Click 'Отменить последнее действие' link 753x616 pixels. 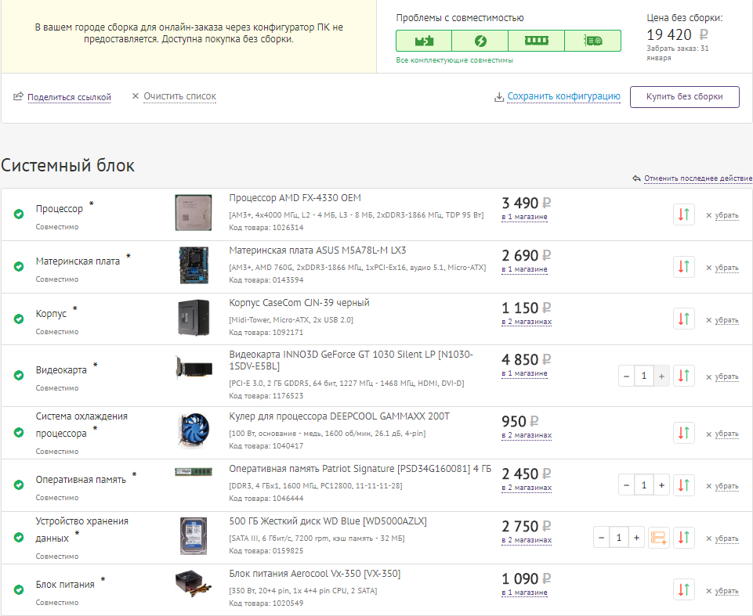[x=697, y=178]
